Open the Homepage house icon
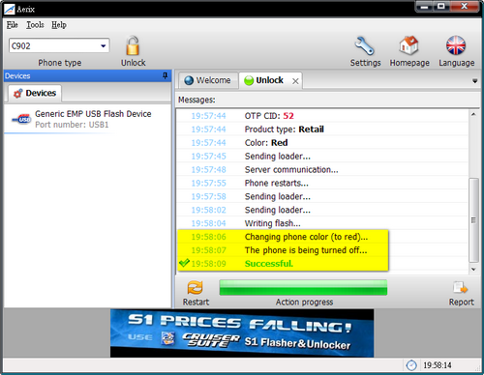 pyautogui.click(x=408, y=45)
